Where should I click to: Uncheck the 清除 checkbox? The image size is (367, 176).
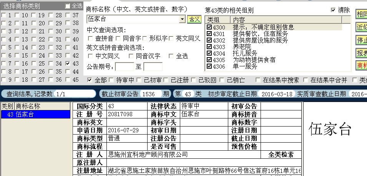pos(333,10)
